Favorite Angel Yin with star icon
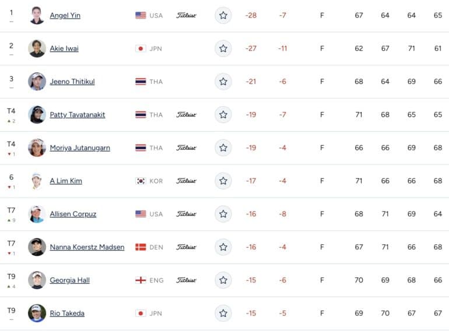Screen dimensions: 449x331 coord(223,15)
